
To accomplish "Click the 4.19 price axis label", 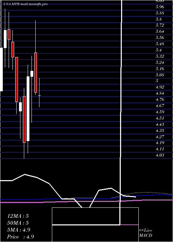I will coord(160,142).
